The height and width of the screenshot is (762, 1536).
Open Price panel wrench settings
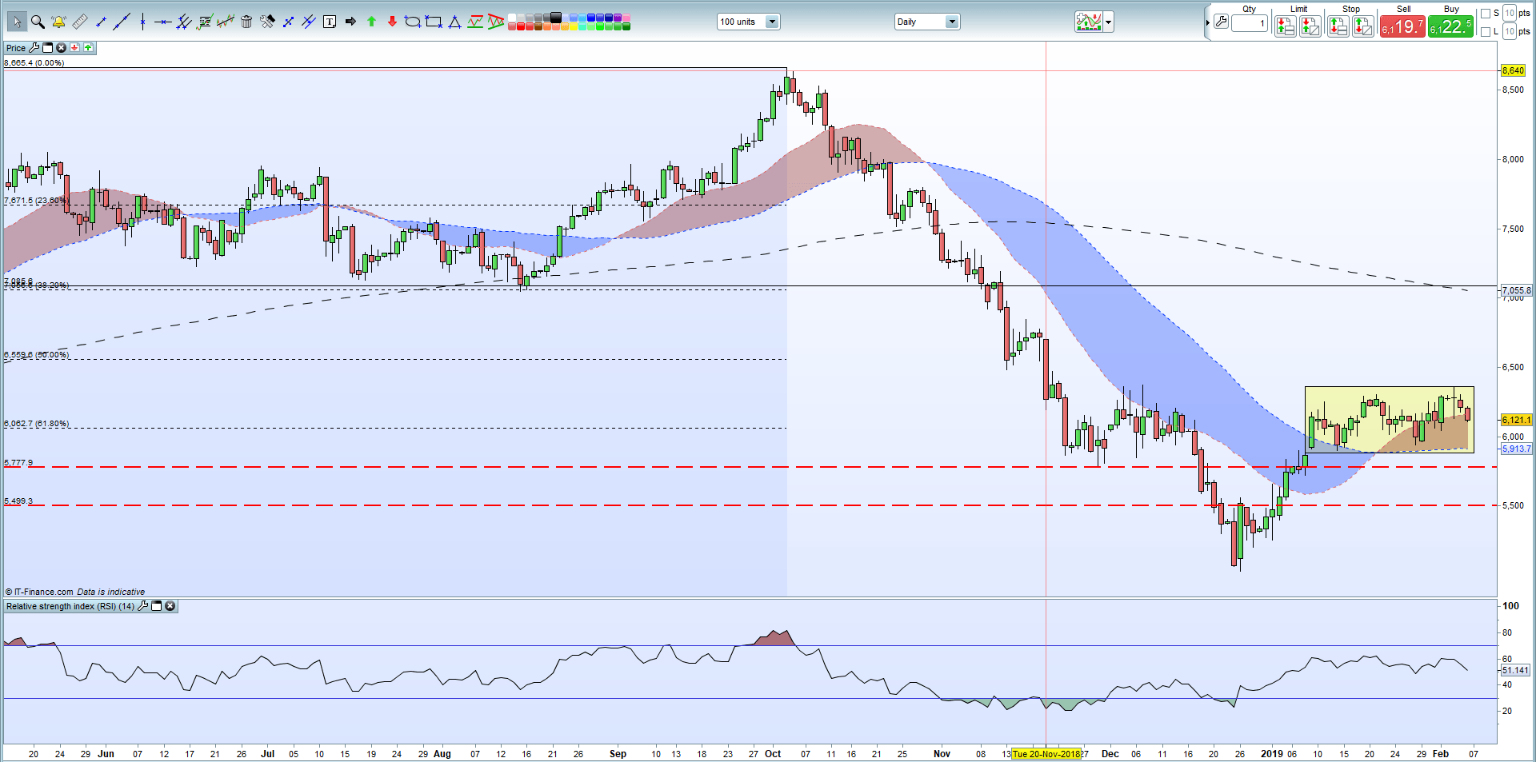(x=34, y=48)
